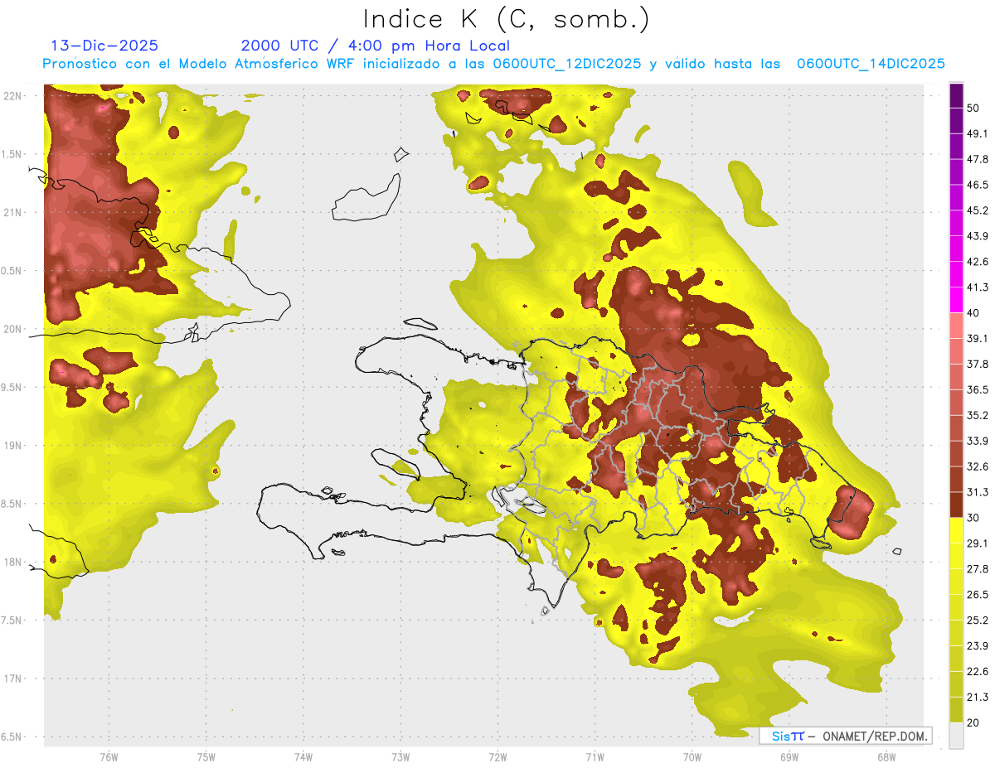Click the date label '13-Dic-2025'
Screen dimensions: 995x768
click(104, 46)
